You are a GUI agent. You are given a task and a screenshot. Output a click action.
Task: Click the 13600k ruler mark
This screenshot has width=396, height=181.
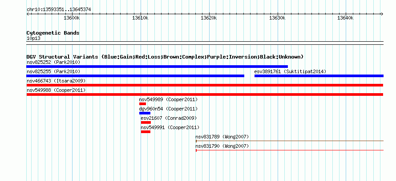(x=72, y=18)
